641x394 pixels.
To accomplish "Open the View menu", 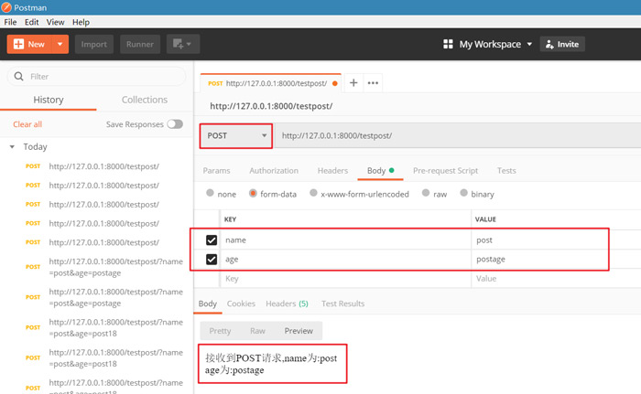I will 55,22.
